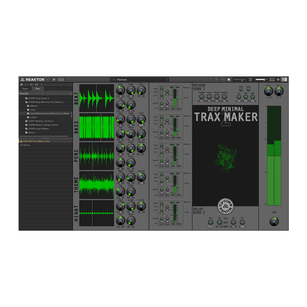Click the BEAT channel Level fader
Viewport: 307px width, 307px height.
(x=178, y=98)
